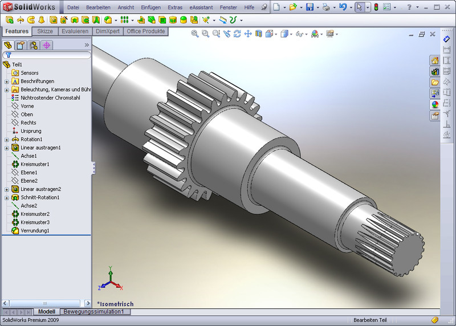Viewport: 456px width, 326px height.
Task: Open the Appearances color ball task pane
Action: pos(435,104)
